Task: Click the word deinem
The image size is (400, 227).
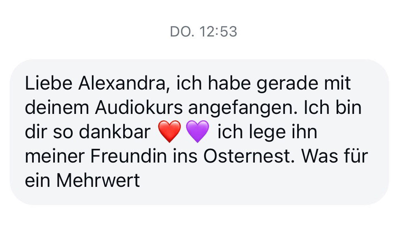Action: (57, 108)
